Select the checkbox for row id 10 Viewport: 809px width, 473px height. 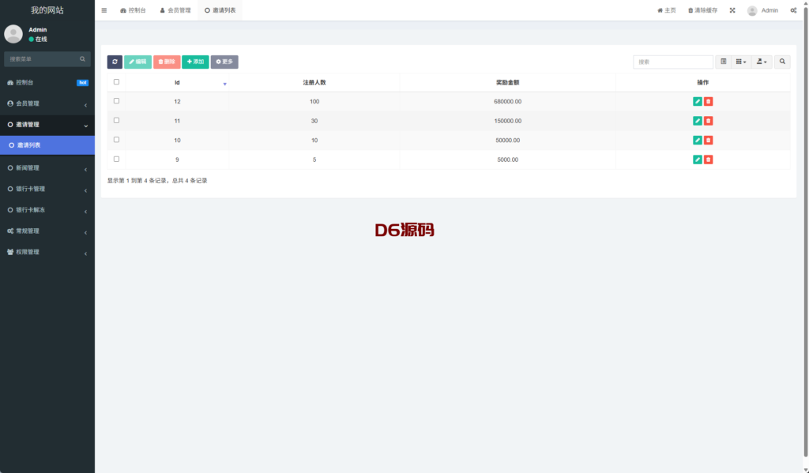(x=117, y=140)
